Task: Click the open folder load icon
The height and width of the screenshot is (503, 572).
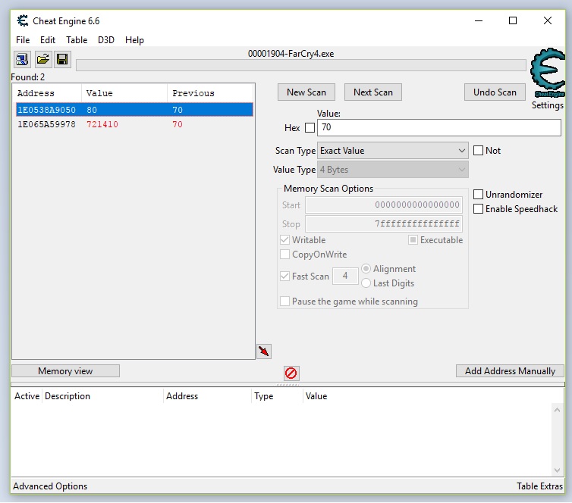Action: point(43,60)
